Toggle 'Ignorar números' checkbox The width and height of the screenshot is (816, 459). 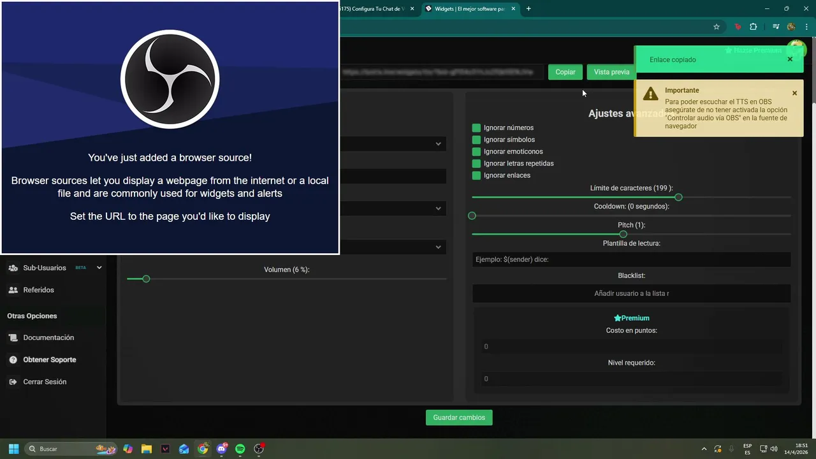(476, 127)
